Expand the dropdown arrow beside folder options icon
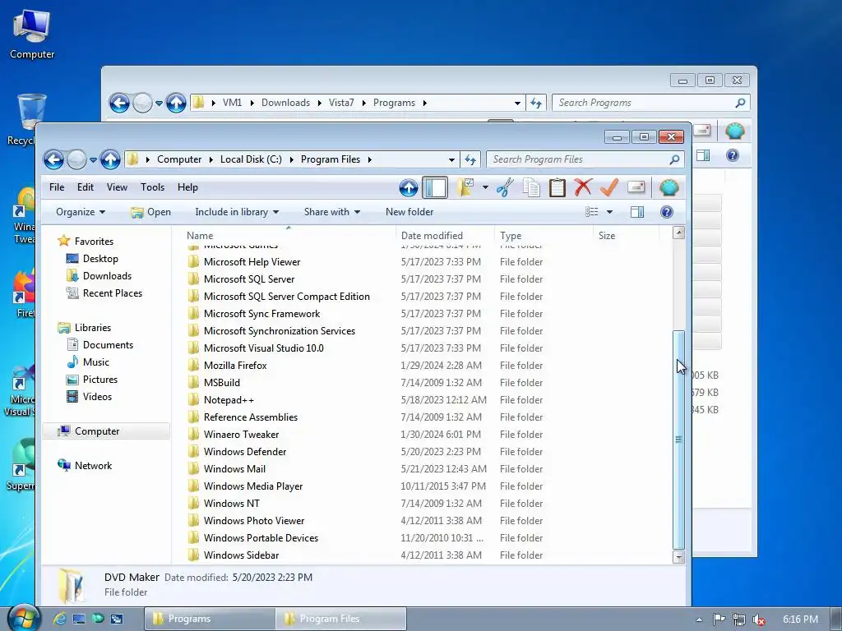 485,187
